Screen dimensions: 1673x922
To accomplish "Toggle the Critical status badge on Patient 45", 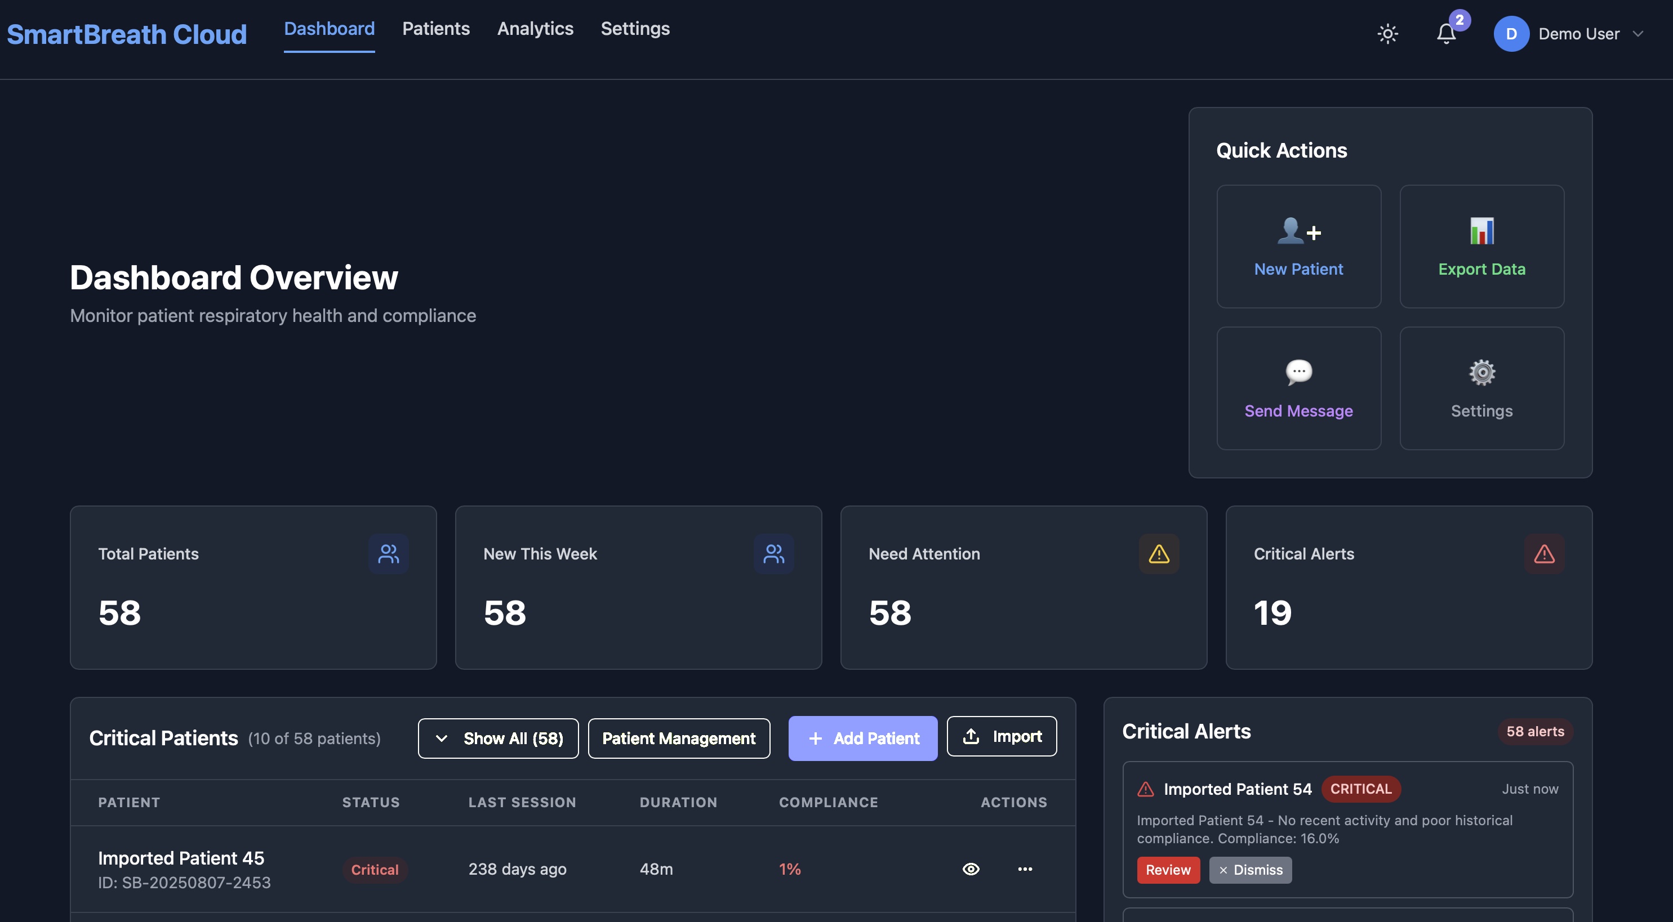I will (374, 870).
